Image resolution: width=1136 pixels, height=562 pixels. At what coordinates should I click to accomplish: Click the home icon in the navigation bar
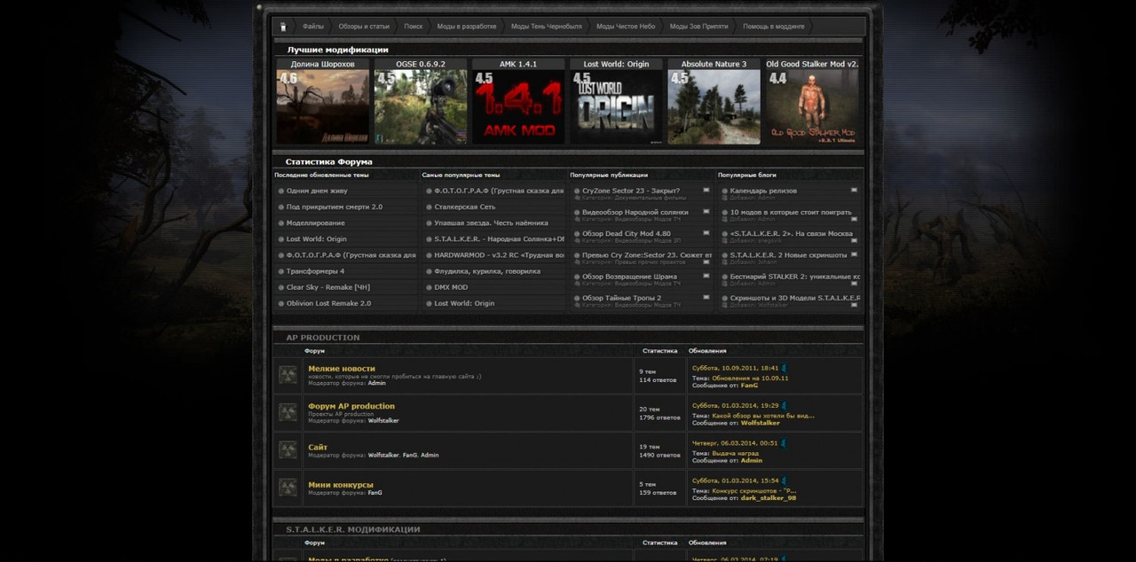pos(283,27)
